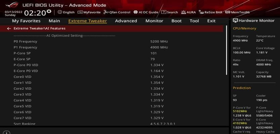Select the Core6 VID row
This screenshot has width=280, height=134.
112,112
